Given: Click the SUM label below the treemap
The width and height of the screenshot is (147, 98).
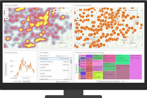Looking at the screenshot, I should point(123,81).
